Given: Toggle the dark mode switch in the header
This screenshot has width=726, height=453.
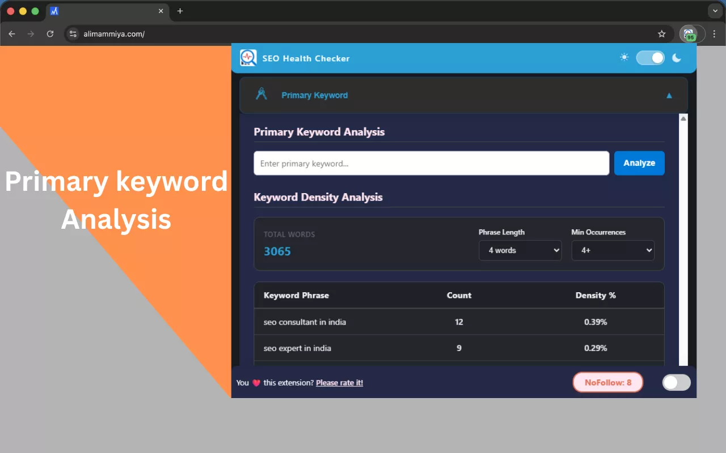Looking at the screenshot, I should tap(650, 57).
